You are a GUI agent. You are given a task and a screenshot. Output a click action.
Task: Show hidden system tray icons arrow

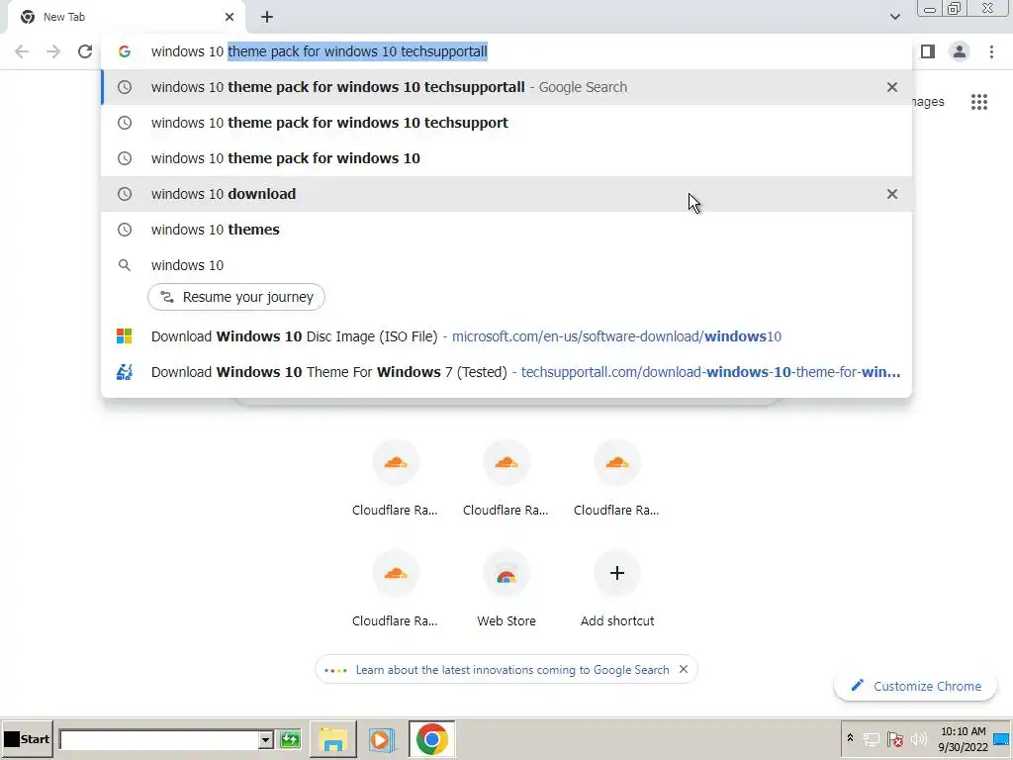[x=850, y=738]
